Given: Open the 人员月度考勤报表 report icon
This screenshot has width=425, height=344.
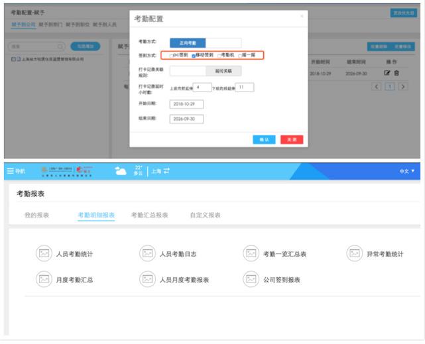Looking at the screenshot, I should point(147,279).
